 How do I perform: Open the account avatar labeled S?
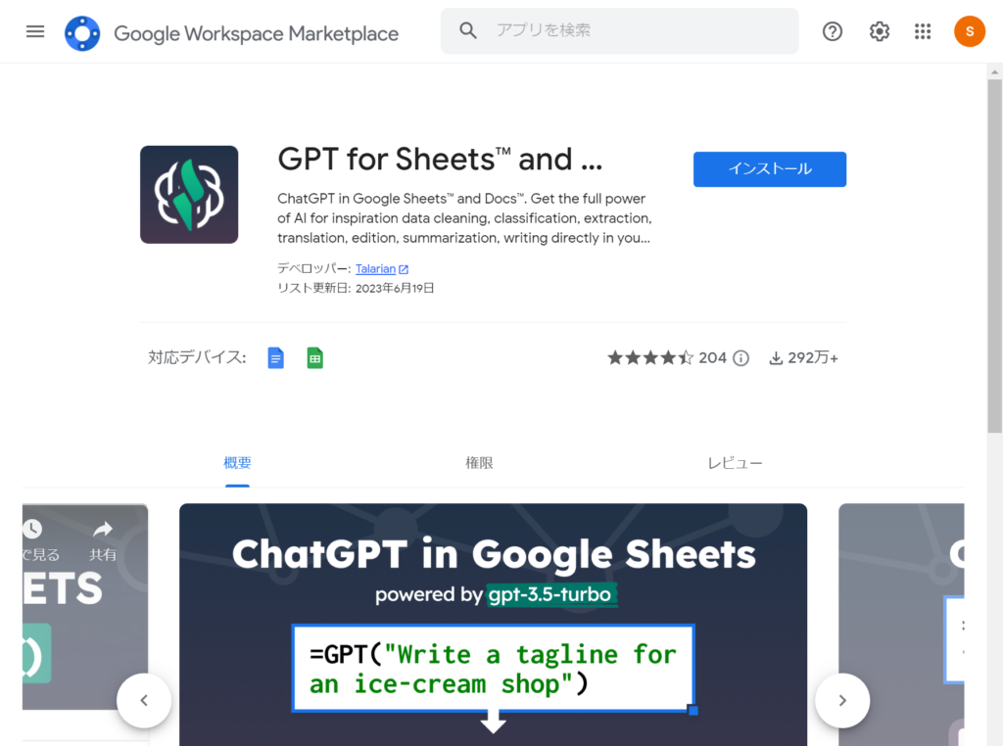coord(970,31)
